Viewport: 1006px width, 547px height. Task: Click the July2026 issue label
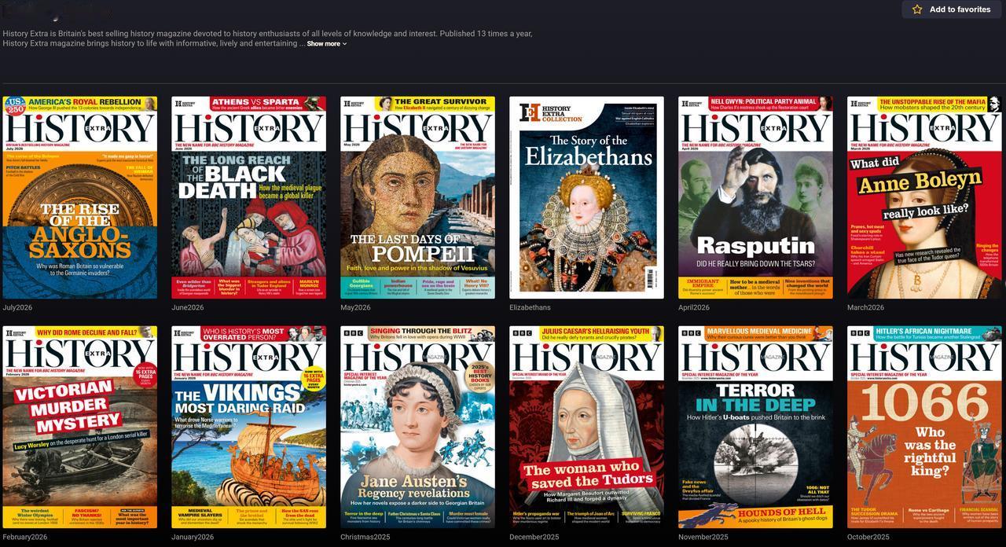point(17,307)
